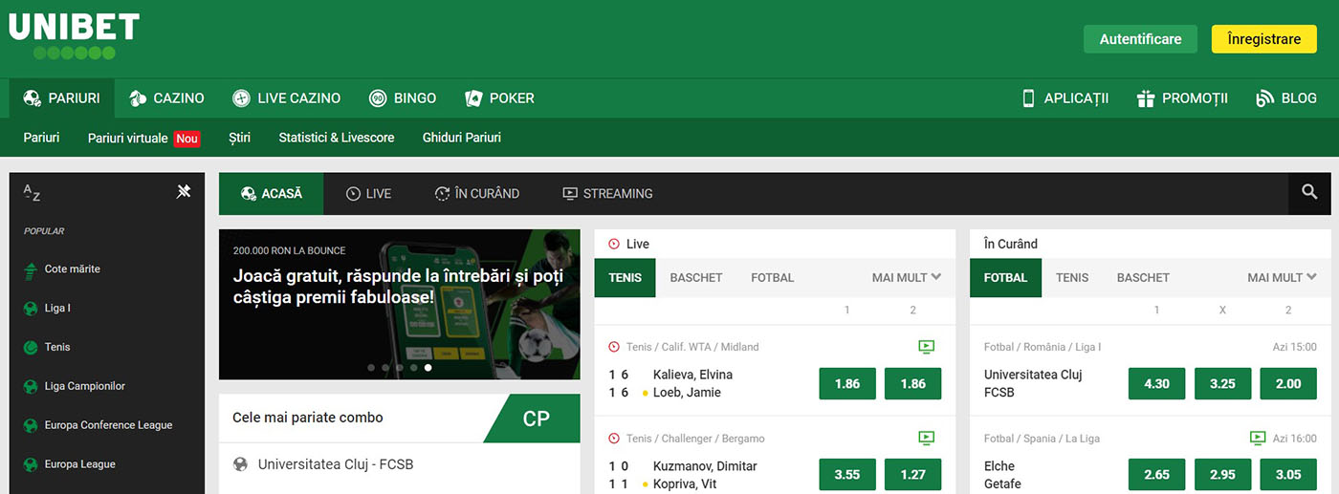Select odds 4.30 for Universitatea Cluj
Viewport: 1339px width, 494px height.
[x=1157, y=383]
